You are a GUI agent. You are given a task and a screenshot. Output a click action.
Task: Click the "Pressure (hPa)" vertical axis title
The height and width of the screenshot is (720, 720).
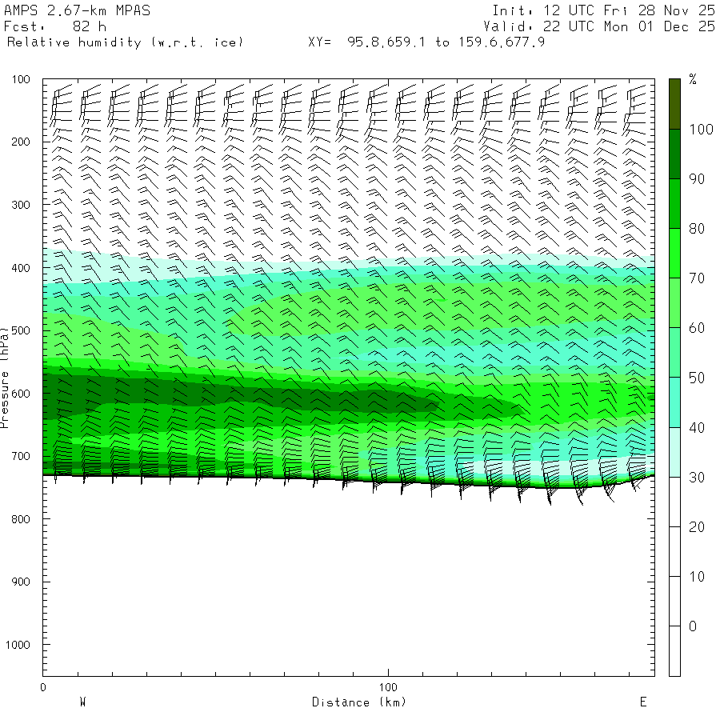(4, 378)
